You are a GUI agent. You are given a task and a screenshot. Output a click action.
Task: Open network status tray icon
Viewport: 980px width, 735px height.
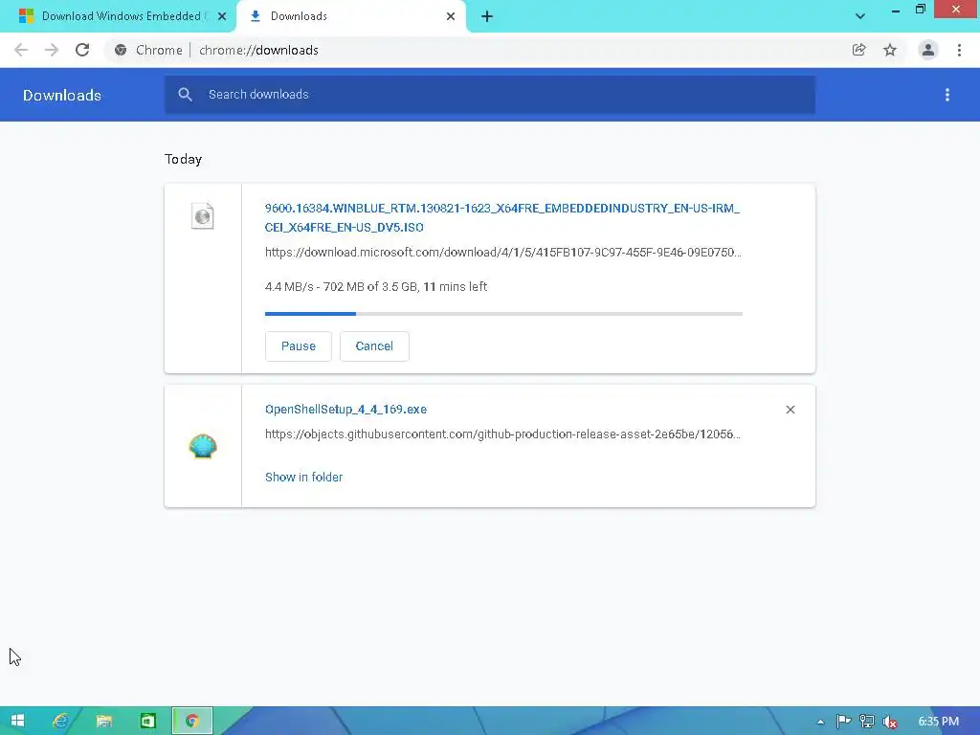coord(867,722)
